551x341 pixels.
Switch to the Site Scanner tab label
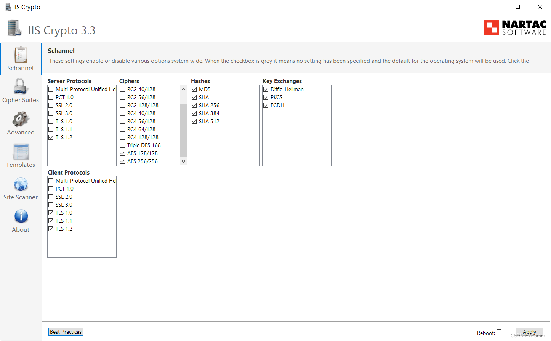(21, 197)
